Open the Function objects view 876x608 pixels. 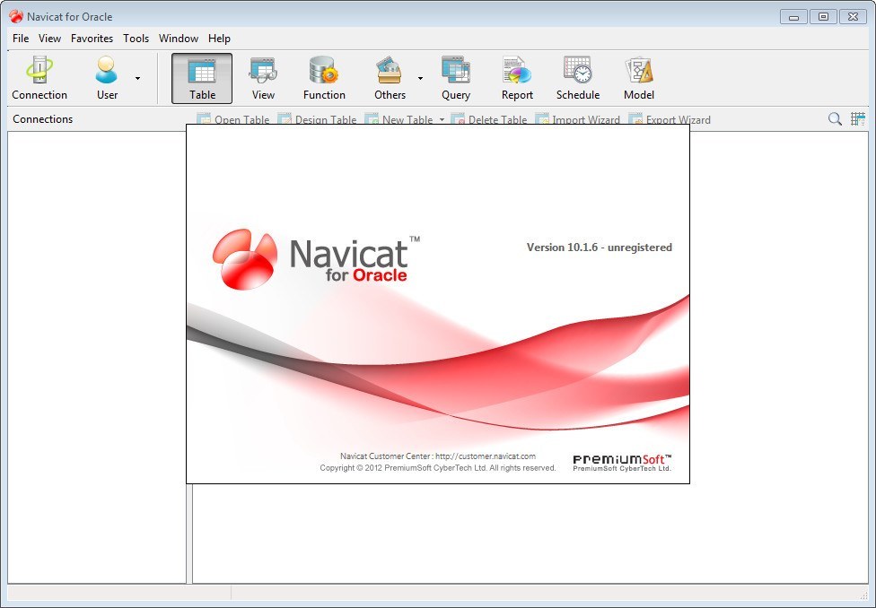324,78
